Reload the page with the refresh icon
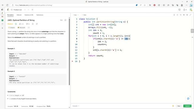 [7, 5]
